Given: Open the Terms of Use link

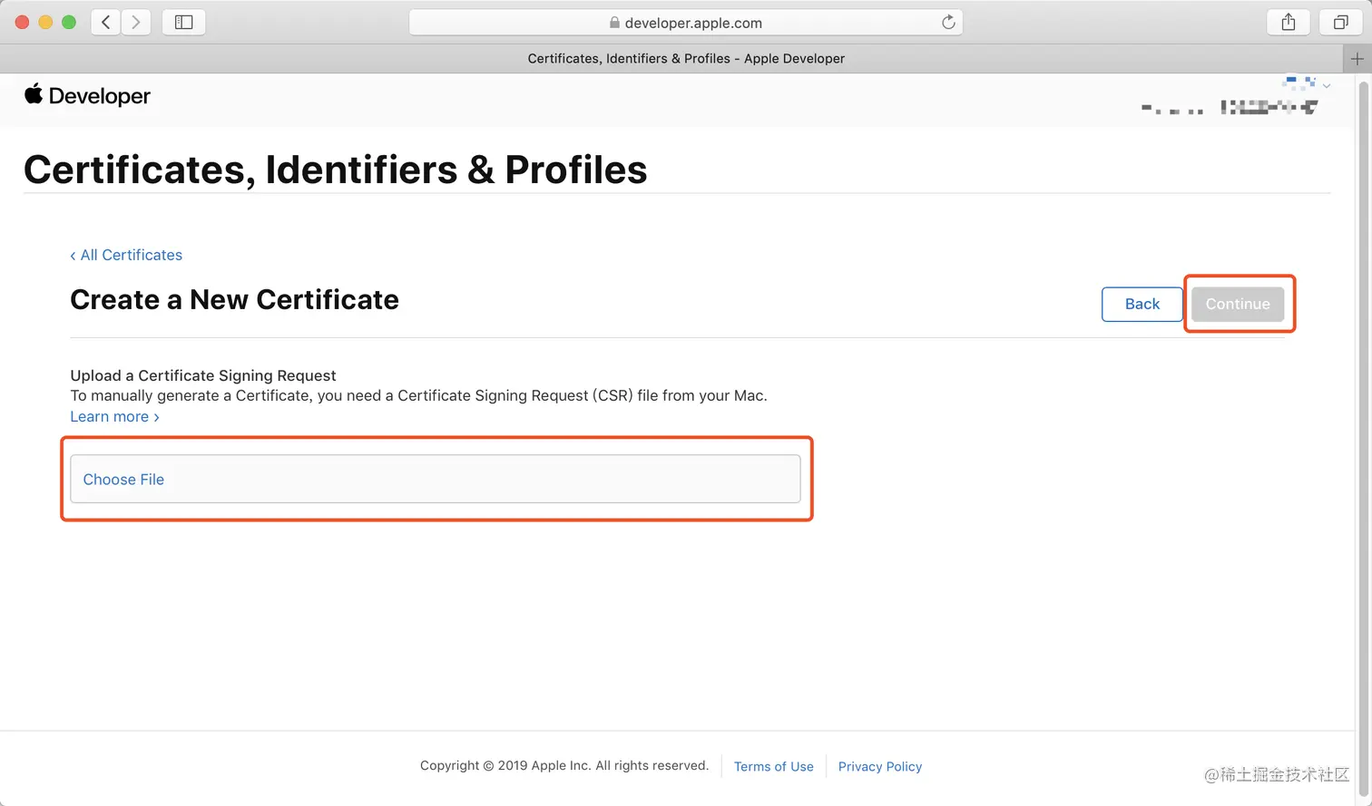Looking at the screenshot, I should coord(774,766).
